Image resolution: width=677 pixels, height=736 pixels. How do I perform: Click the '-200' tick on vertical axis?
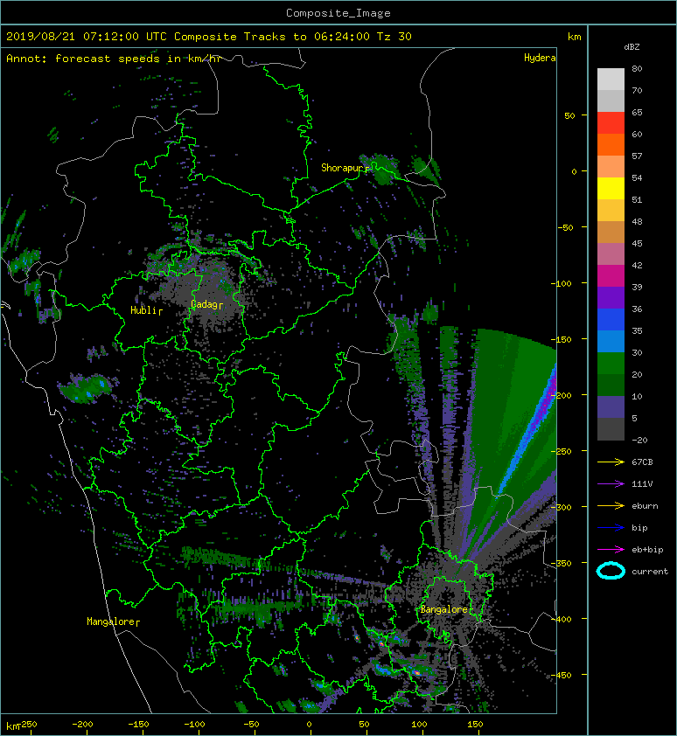coord(562,395)
